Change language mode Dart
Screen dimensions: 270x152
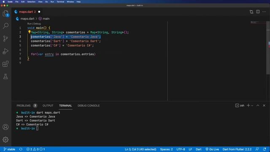coord(198,149)
